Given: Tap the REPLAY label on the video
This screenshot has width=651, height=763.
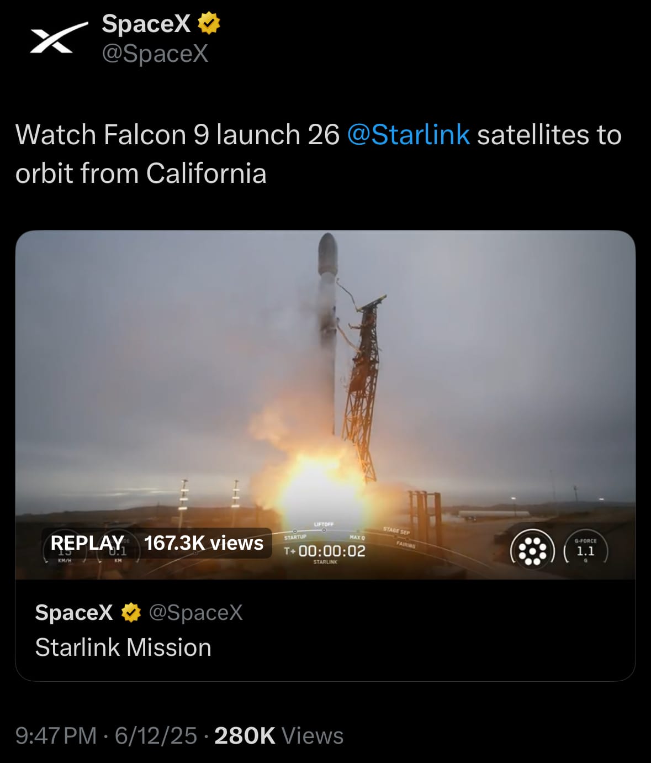Looking at the screenshot, I should [87, 543].
